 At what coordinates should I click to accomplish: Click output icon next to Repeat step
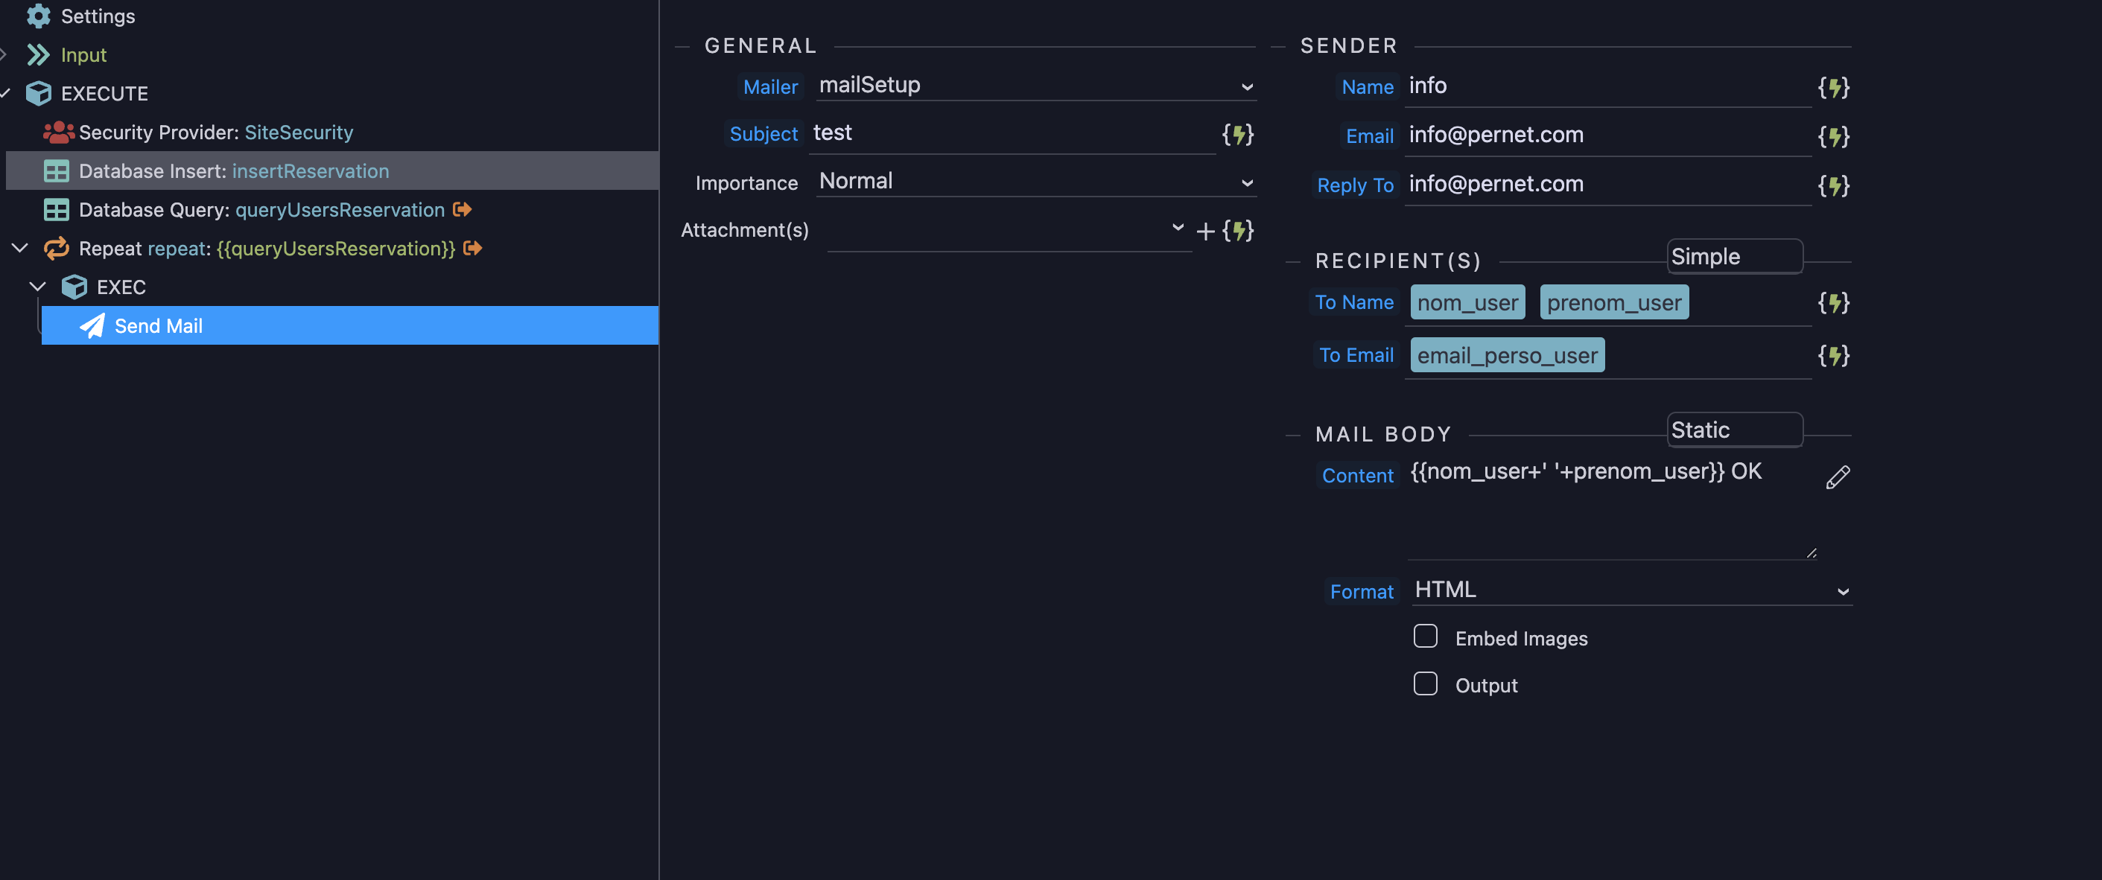(x=473, y=248)
